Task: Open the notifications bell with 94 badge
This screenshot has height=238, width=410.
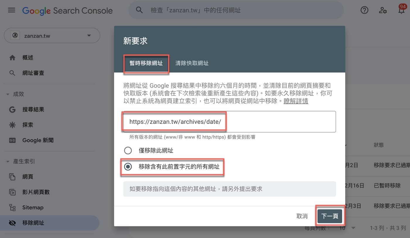Action: (x=402, y=10)
